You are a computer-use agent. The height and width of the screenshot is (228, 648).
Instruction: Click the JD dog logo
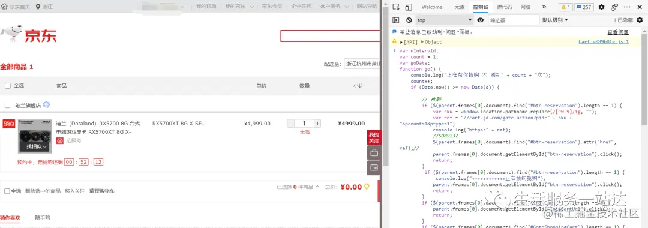(x=11, y=33)
